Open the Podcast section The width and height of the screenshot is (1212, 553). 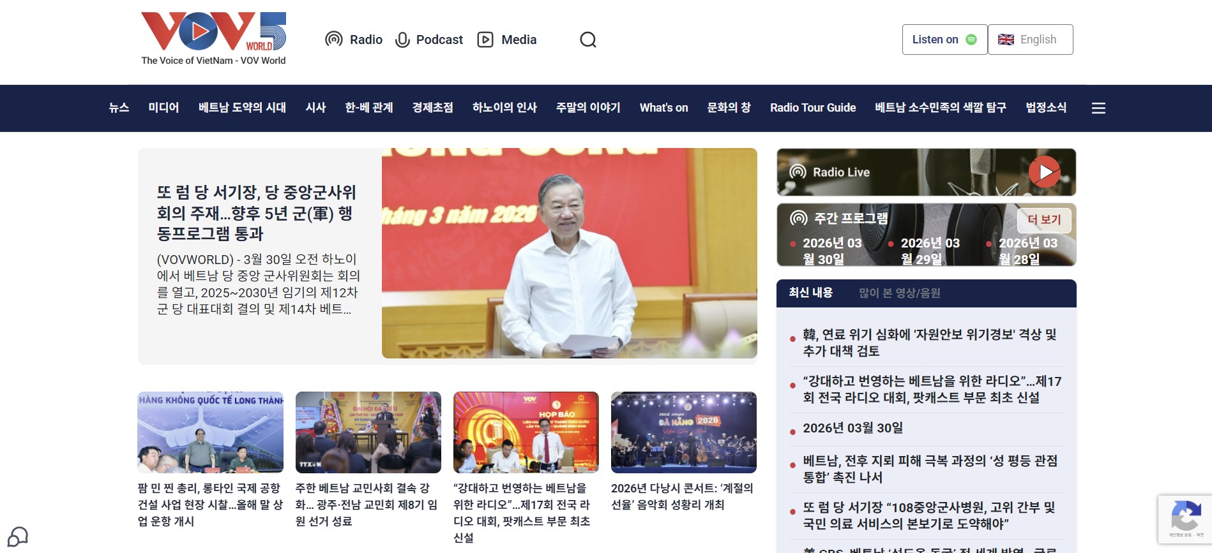pos(439,40)
